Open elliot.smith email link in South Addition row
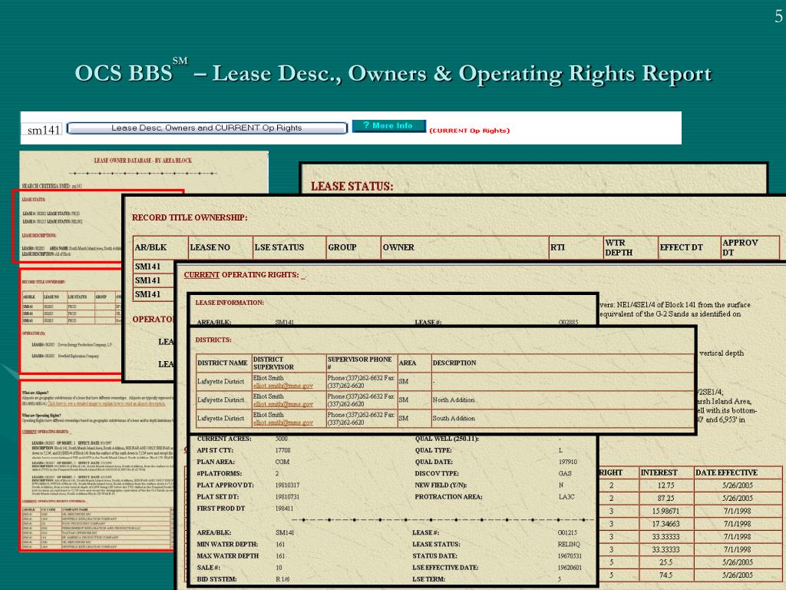Image resolution: width=786 pixels, height=590 pixels. click(x=282, y=423)
